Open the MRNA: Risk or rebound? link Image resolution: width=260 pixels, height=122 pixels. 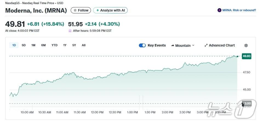tap(239, 10)
